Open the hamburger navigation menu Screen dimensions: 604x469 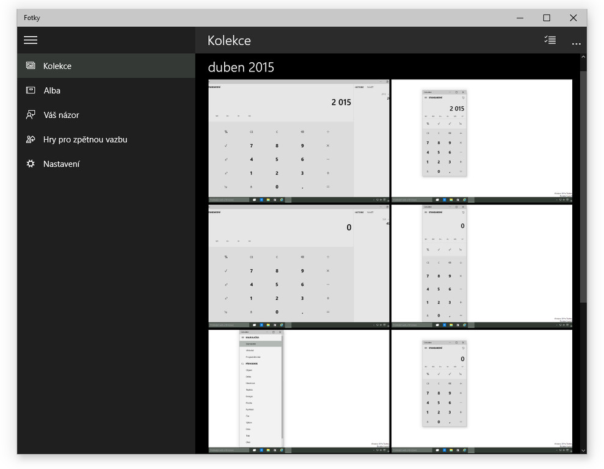tap(31, 40)
